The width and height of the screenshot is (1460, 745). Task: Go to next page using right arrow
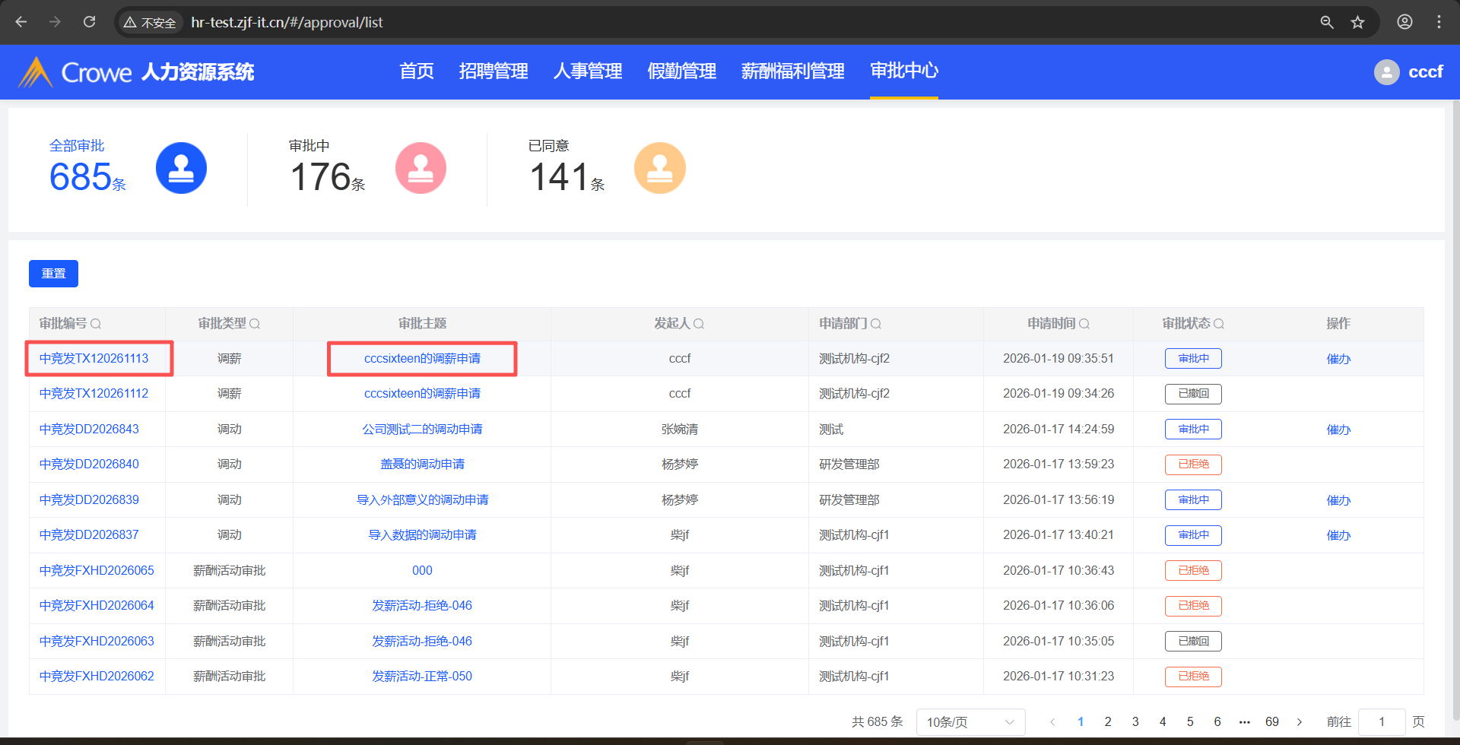[1300, 722]
